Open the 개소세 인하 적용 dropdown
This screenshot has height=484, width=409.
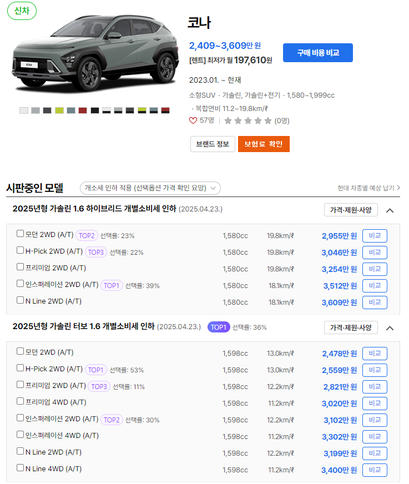click(150, 188)
